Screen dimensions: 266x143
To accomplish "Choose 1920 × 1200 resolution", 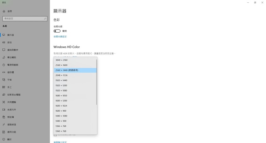I will pos(75,85).
